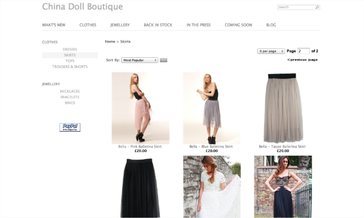Go to the previous page
364x218 pixels.
[x=302, y=60]
